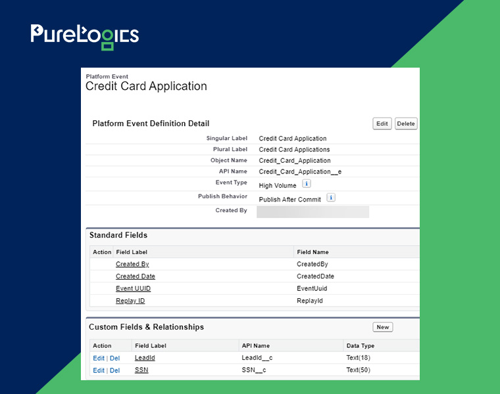The height and width of the screenshot is (394, 500).
Task: Click the API Name value Credit_Card_Application__e
Action: tap(300, 171)
